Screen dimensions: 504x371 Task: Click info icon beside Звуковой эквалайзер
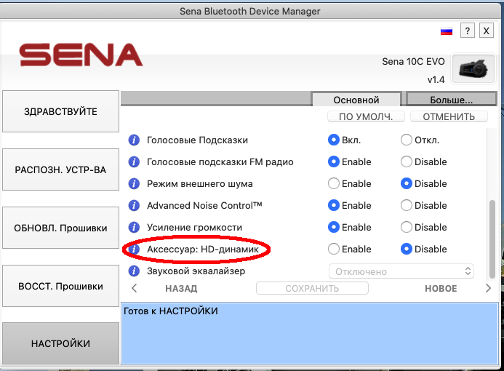coord(134,271)
